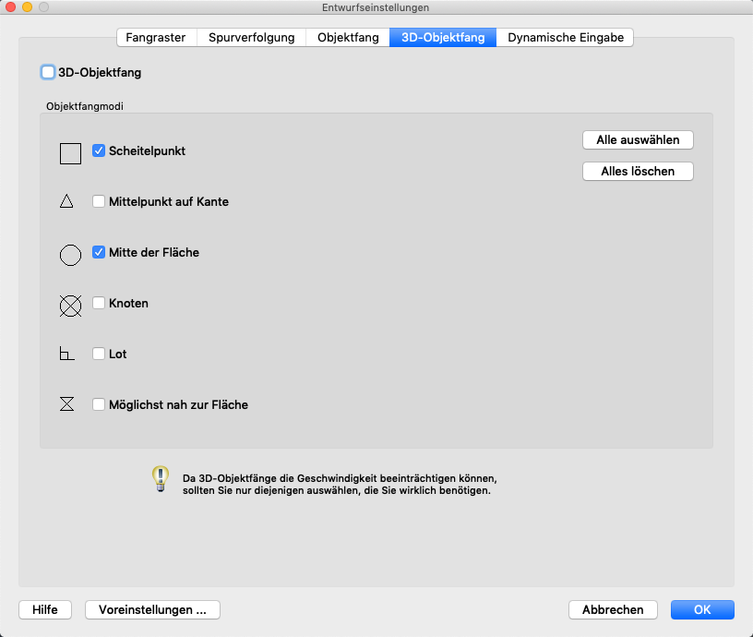Enable Mittelpunkt auf Kante checkbox
The height and width of the screenshot is (637, 753).
click(x=99, y=201)
